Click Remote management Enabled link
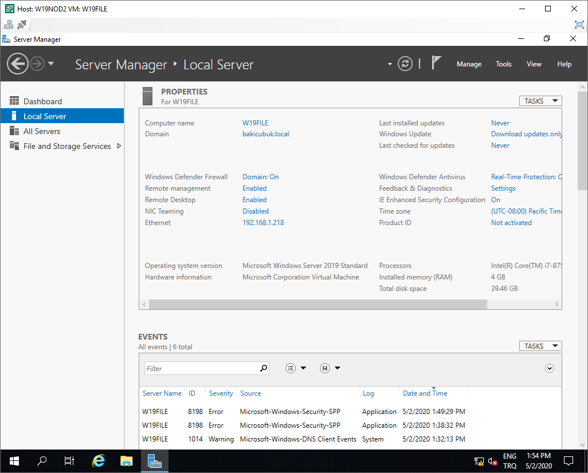 254,188
